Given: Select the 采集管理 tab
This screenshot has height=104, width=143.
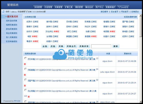Looking at the screenshot, I should (x=58, y=7).
